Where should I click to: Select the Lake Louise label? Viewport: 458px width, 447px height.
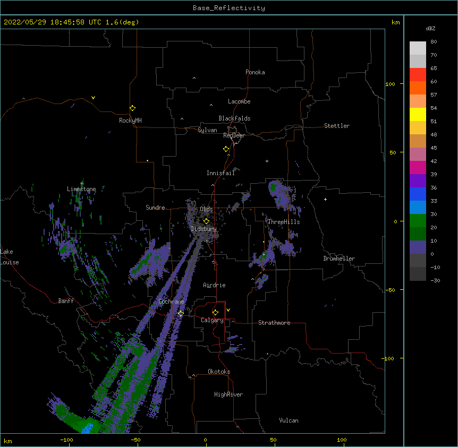click(10, 257)
